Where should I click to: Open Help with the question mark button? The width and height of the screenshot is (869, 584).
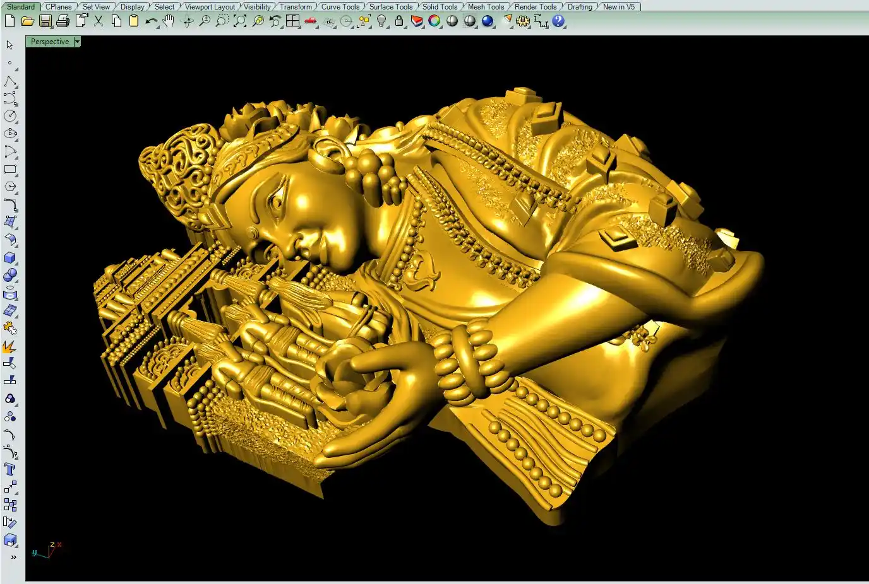point(558,21)
